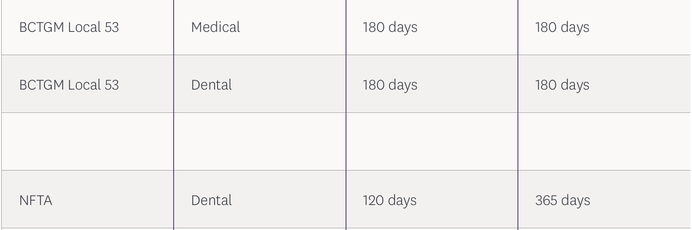The height and width of the screenshot is (230, 692).
Task: Click the 365 days cell
Action: pyautogui.click(x=562, y=200)
